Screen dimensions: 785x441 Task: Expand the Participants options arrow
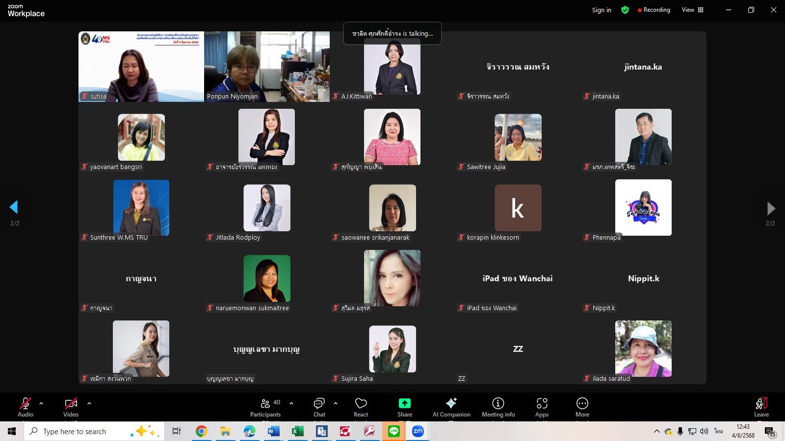point(291,403)
